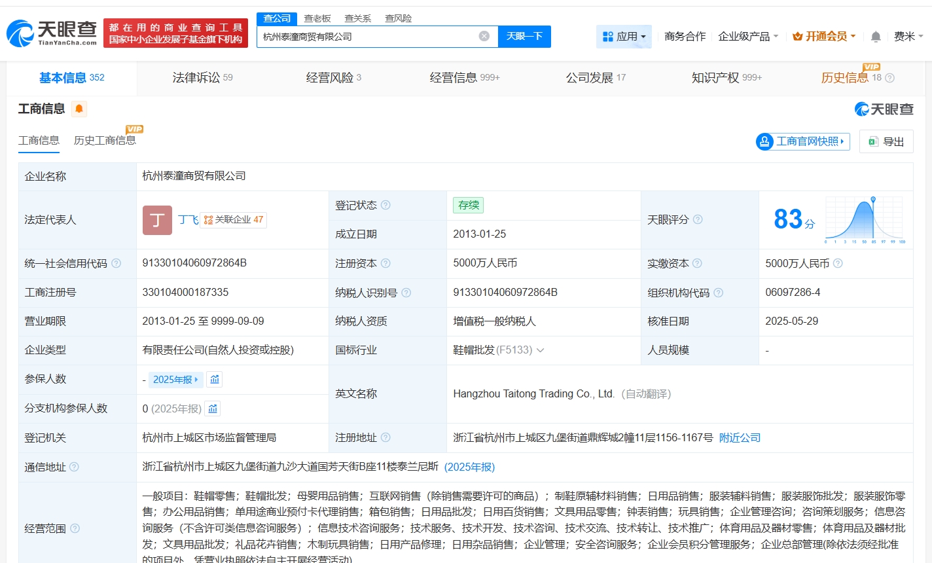Open the 应用 dropdown menu
932x563 pixels.
pos(624,37)
